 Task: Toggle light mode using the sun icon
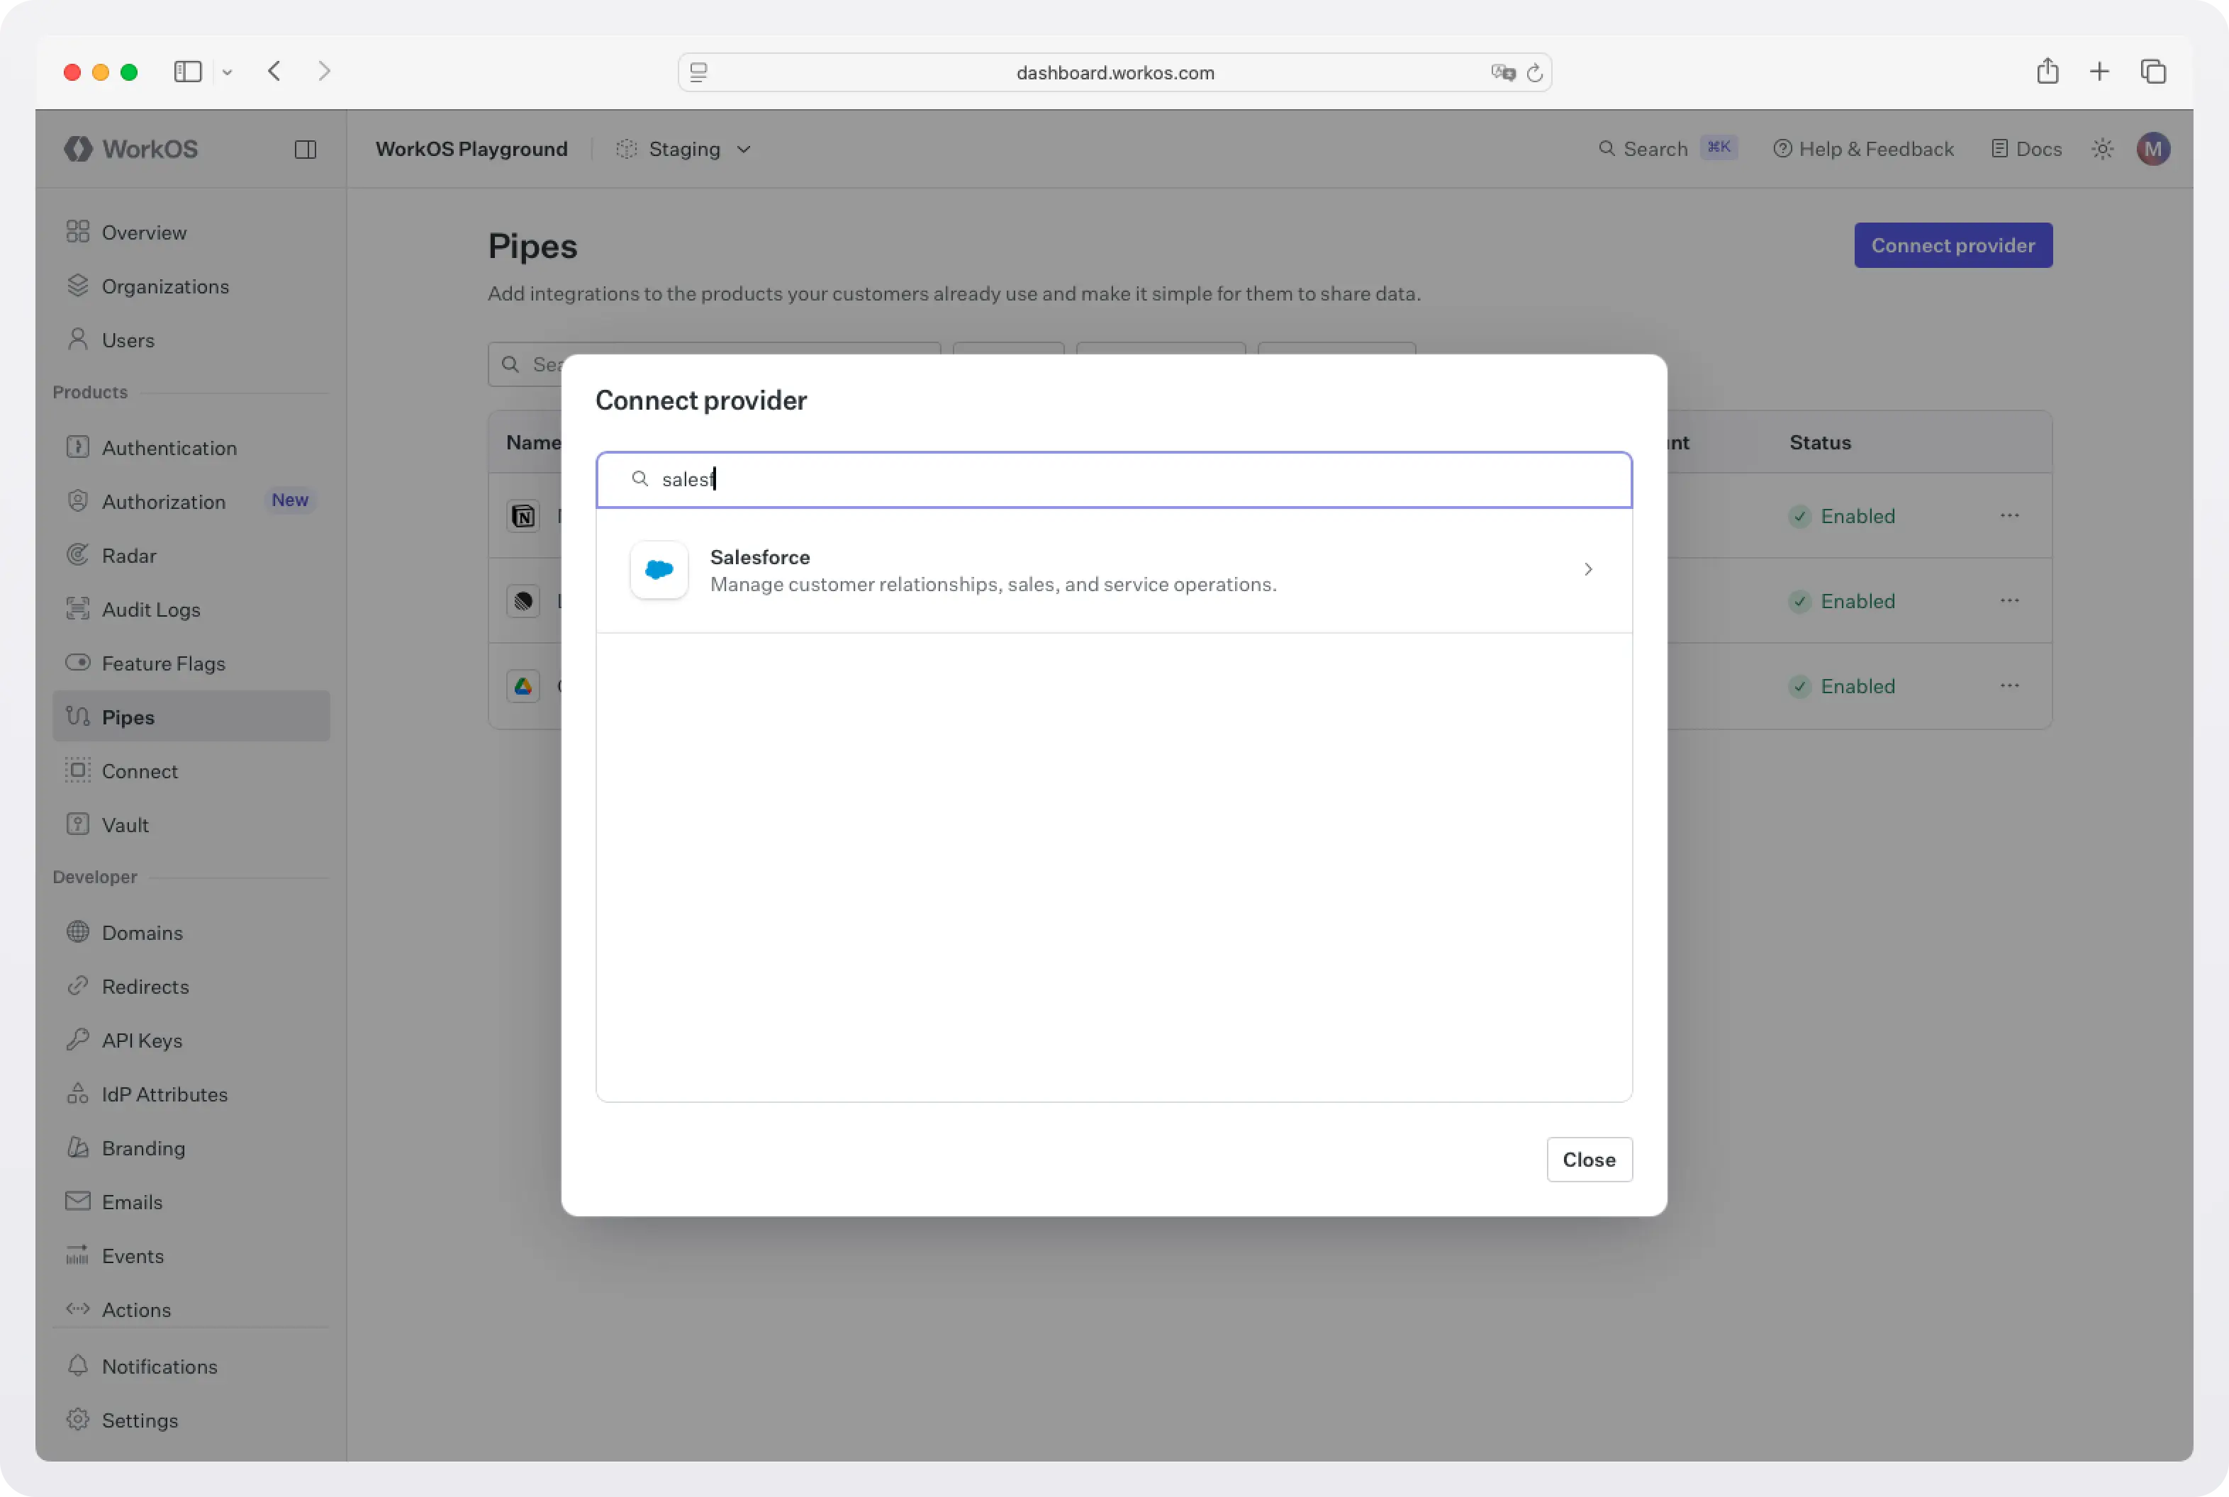click(x=2102, y=148)
